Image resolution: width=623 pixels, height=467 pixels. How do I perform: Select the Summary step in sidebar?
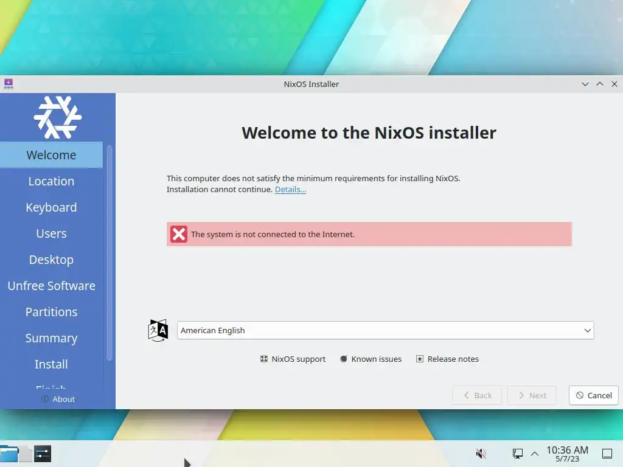51,338
